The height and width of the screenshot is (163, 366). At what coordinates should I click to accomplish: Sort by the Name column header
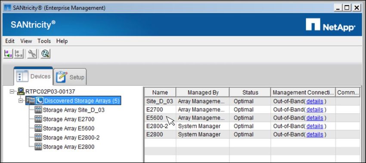coord(160,92)
